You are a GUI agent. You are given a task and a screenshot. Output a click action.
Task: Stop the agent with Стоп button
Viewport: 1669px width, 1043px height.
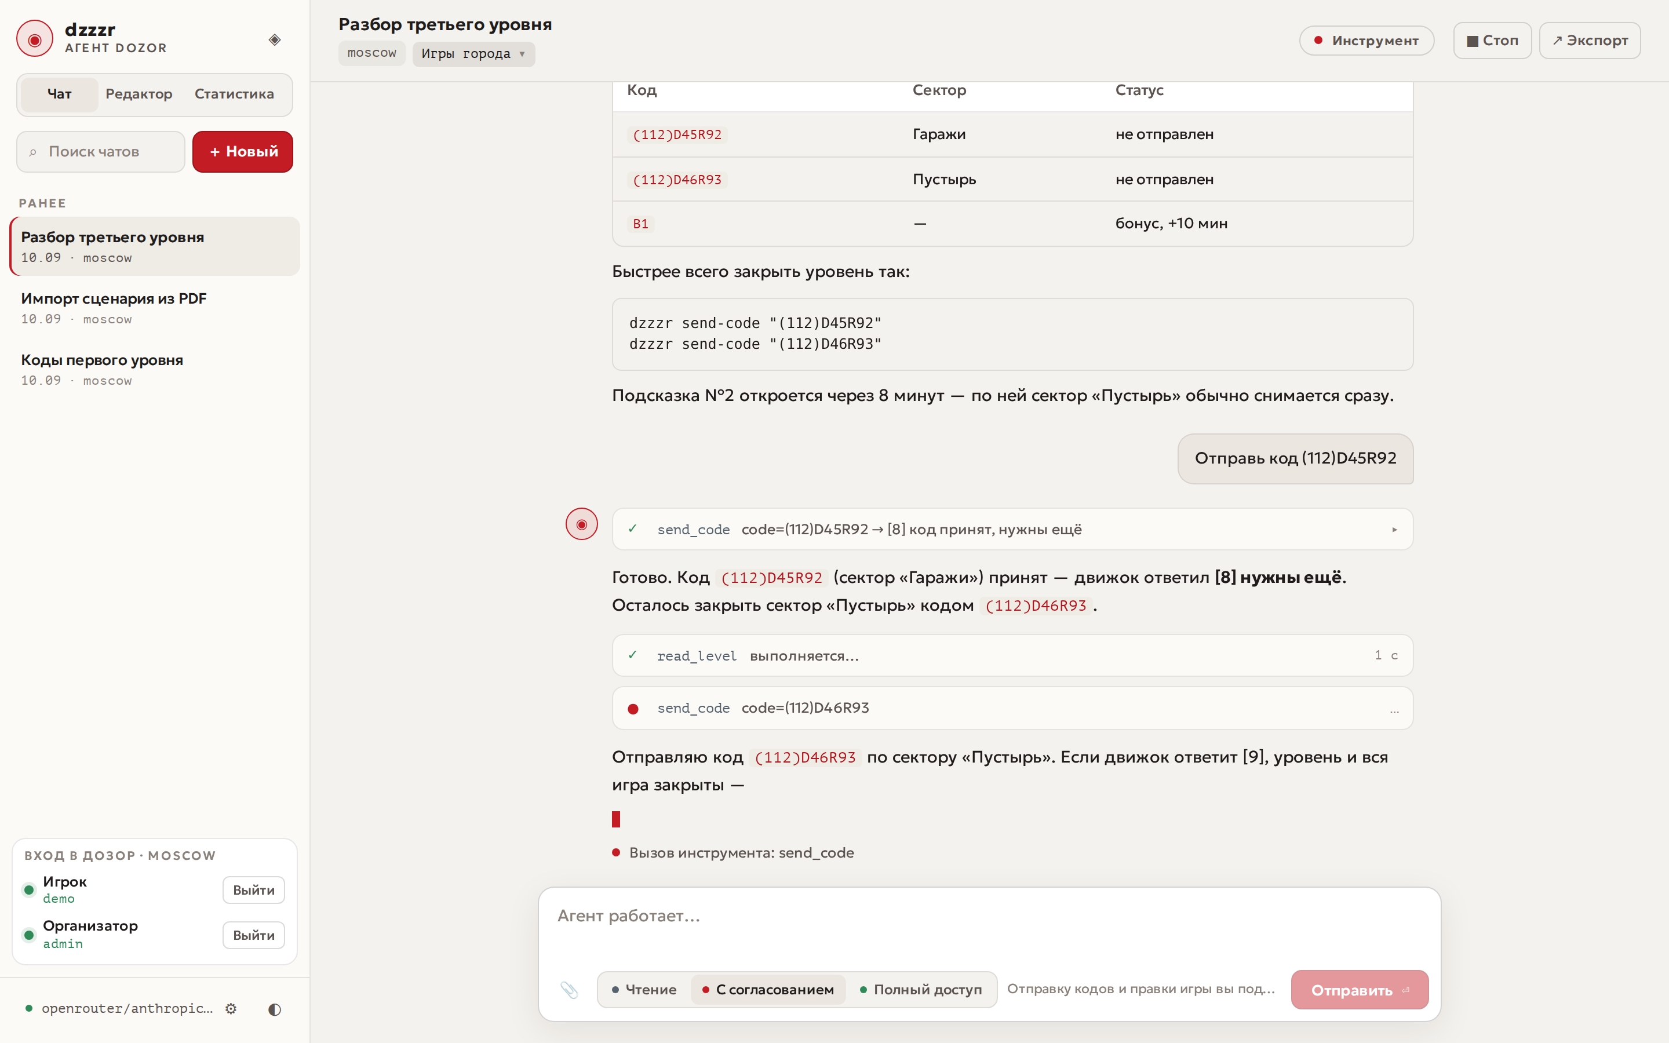pos(1492,41)
